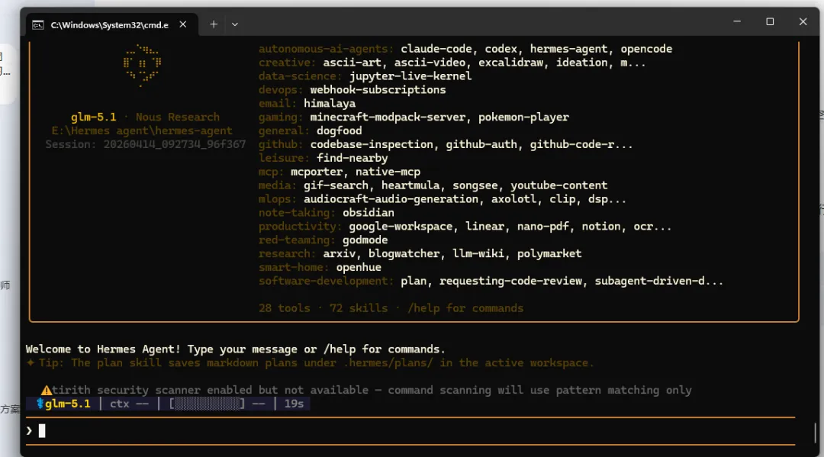
Task: Click 'youtube-content' skill
Action: click(x=559, y=185)
